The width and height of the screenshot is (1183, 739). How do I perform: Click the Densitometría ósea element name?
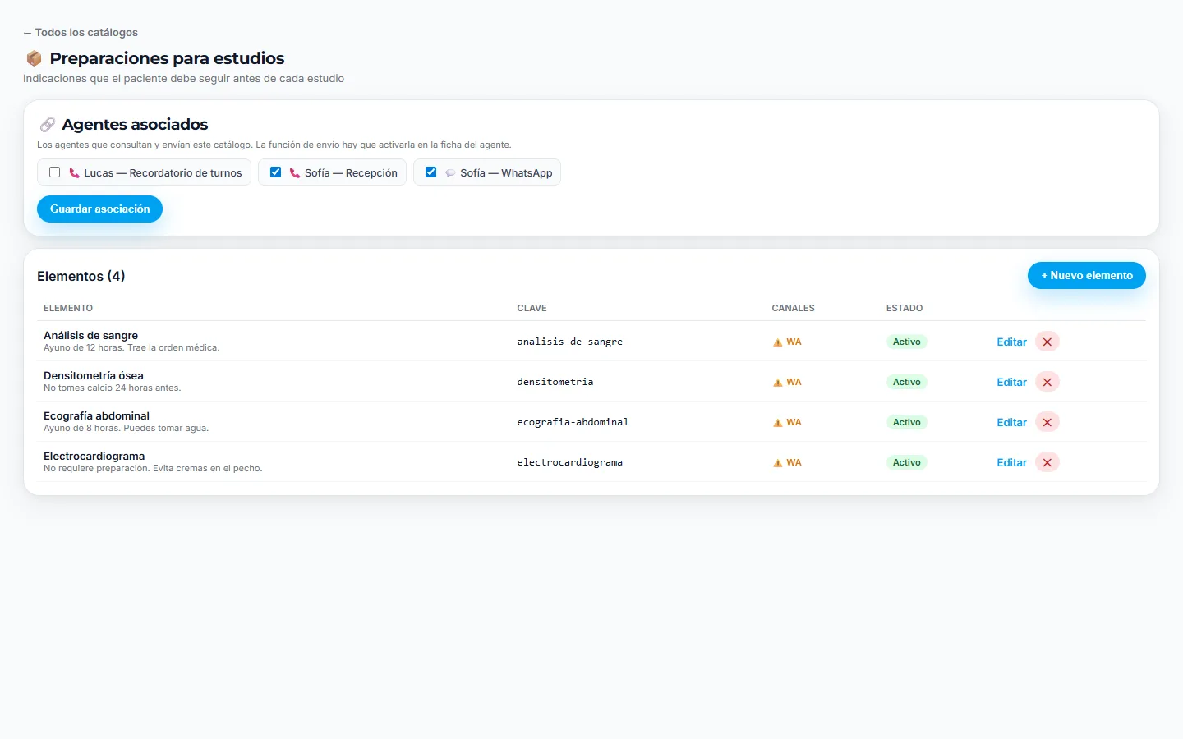click(93, 375)
